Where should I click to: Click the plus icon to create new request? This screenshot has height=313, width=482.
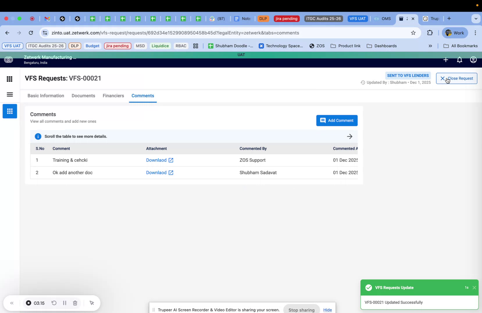446,60
